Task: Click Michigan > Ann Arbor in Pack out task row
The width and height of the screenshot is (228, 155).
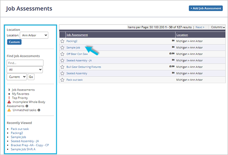Action: (189, 80)
